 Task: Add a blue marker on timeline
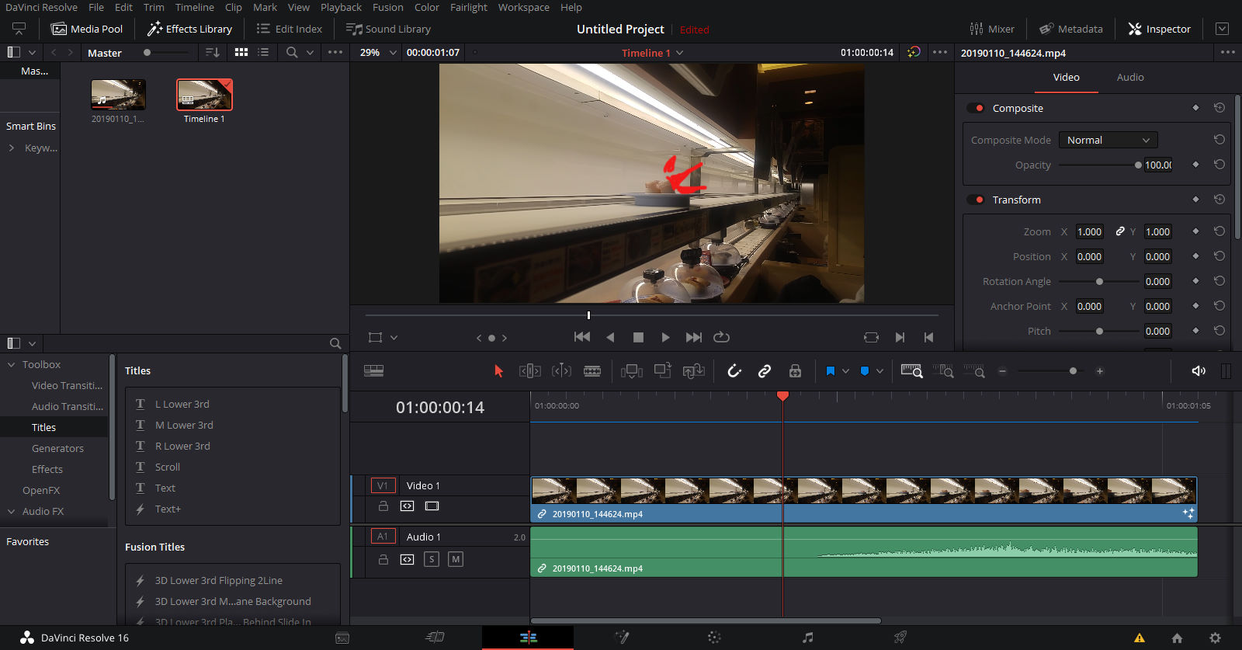(x=865, y=371)
